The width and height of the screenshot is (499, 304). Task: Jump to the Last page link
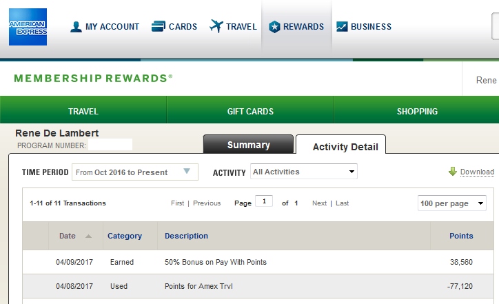[x=343, y=203]
